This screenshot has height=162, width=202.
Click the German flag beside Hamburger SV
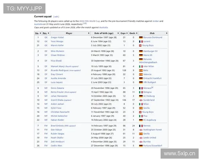pos(141,51)
